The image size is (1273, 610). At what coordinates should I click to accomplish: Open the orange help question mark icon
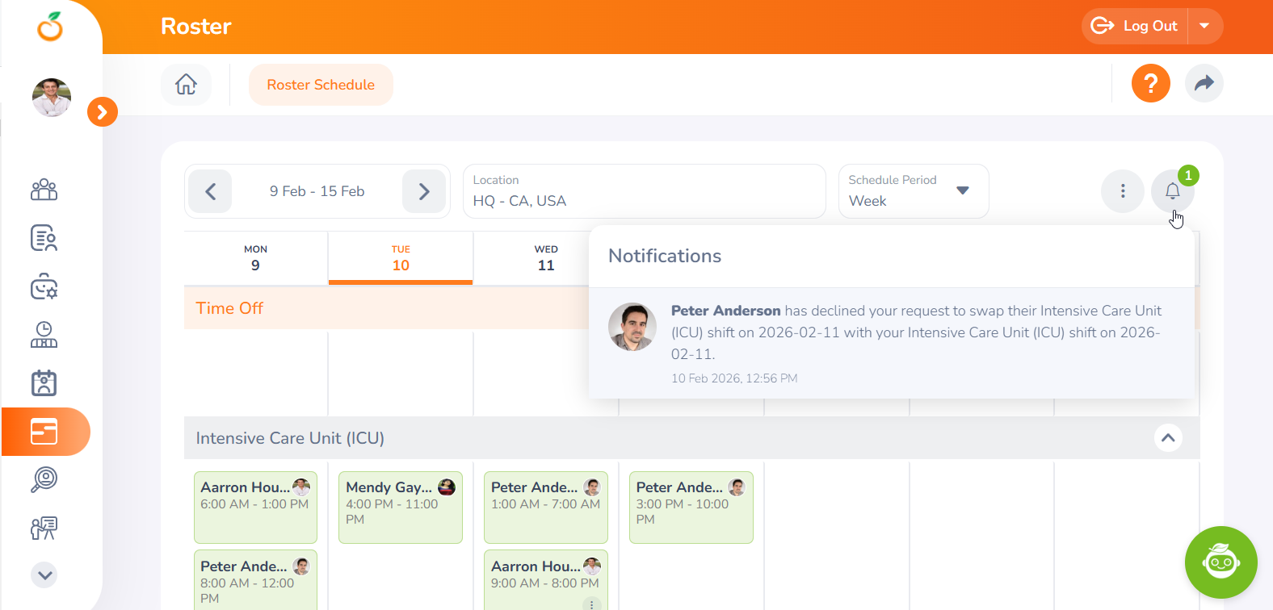(1150, 83)
